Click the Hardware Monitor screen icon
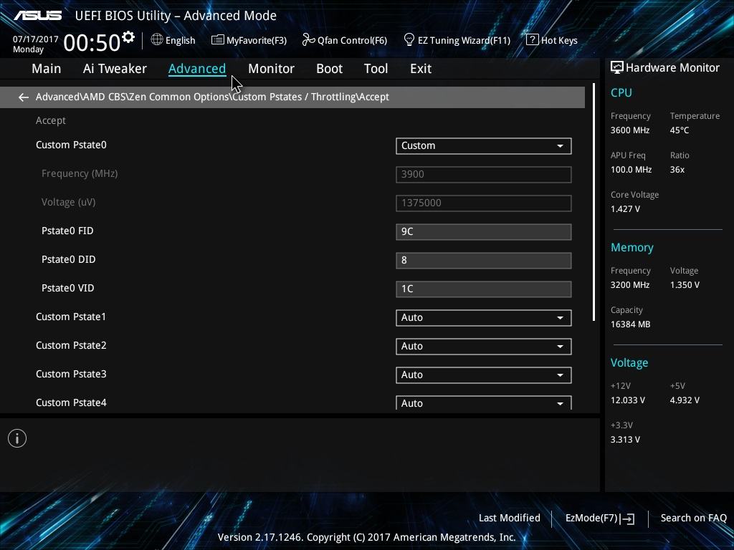 pos(617,67)
